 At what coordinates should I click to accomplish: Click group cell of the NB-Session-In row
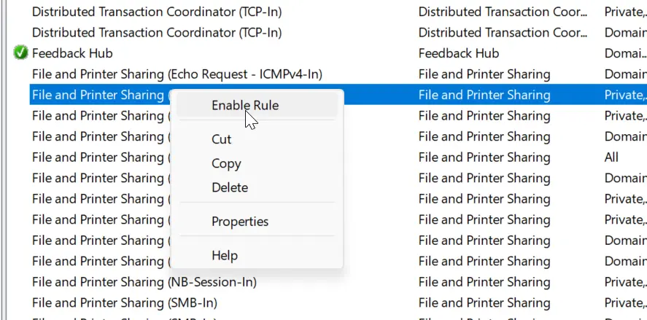point(484,282)
